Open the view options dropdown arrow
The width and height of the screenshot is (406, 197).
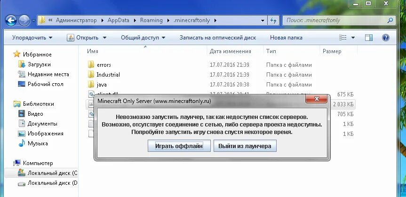(353, 38)
